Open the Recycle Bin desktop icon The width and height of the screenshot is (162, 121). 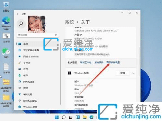click(x=6, y=7)
